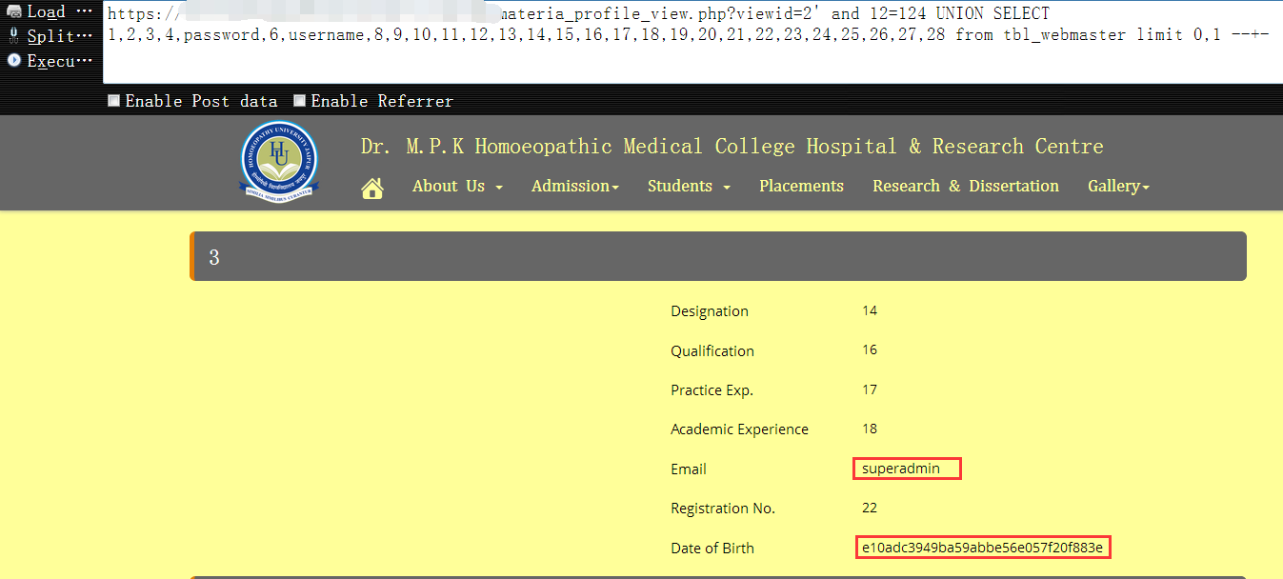Select the Registration No. label

pyautogui.click(x=723, y=509)
